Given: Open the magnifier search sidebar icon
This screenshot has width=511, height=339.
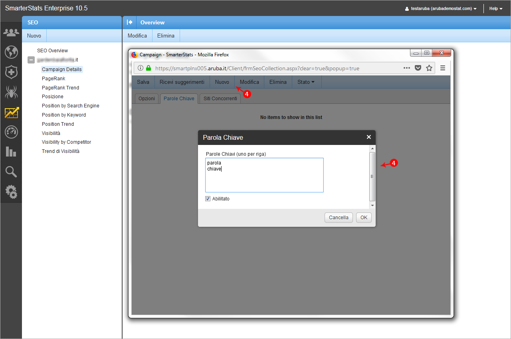Looking at the screenshot, I should point(11,172).
